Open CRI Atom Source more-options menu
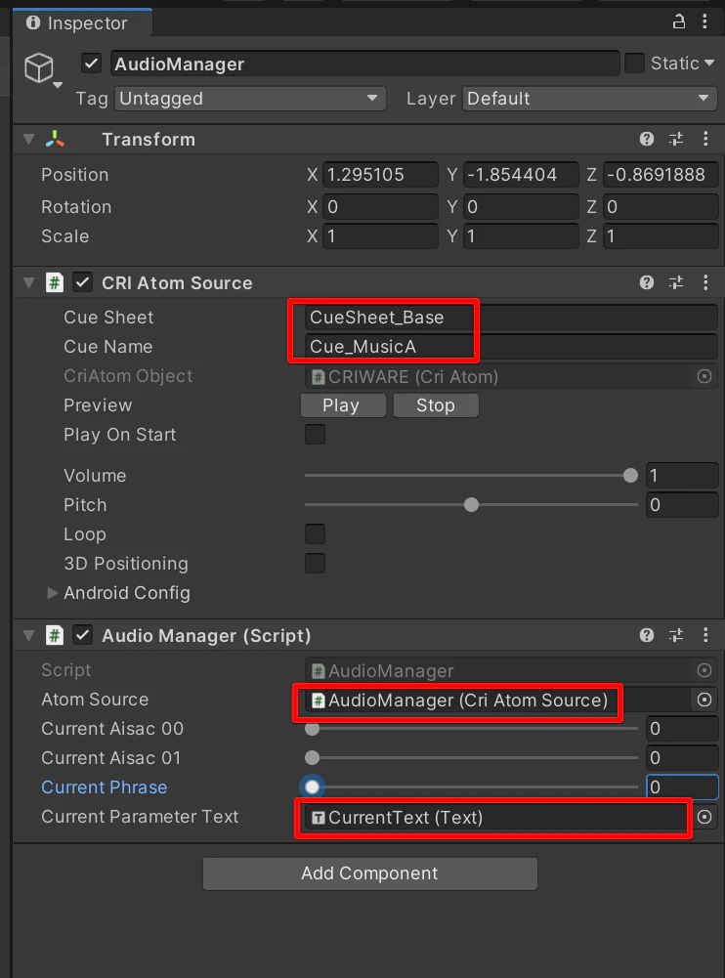This screenshot has width=725, height=978. 705,282
